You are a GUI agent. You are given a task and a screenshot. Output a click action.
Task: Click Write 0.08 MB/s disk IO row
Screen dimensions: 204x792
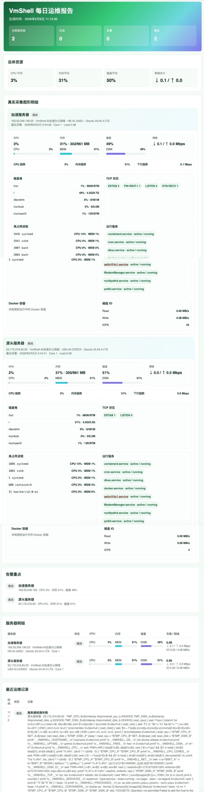(146, 318)
